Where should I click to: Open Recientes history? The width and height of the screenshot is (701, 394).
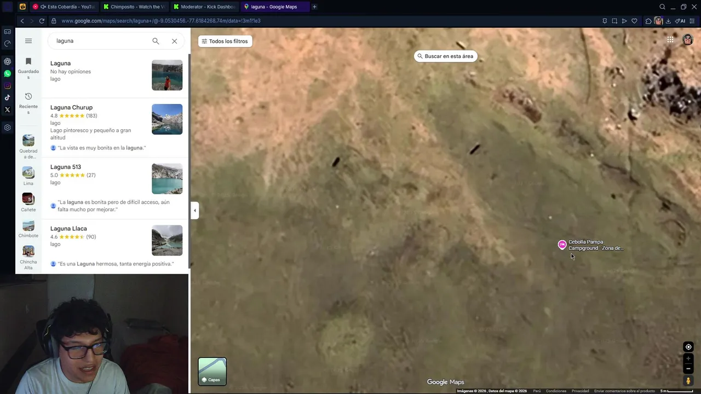coord(28,103)
